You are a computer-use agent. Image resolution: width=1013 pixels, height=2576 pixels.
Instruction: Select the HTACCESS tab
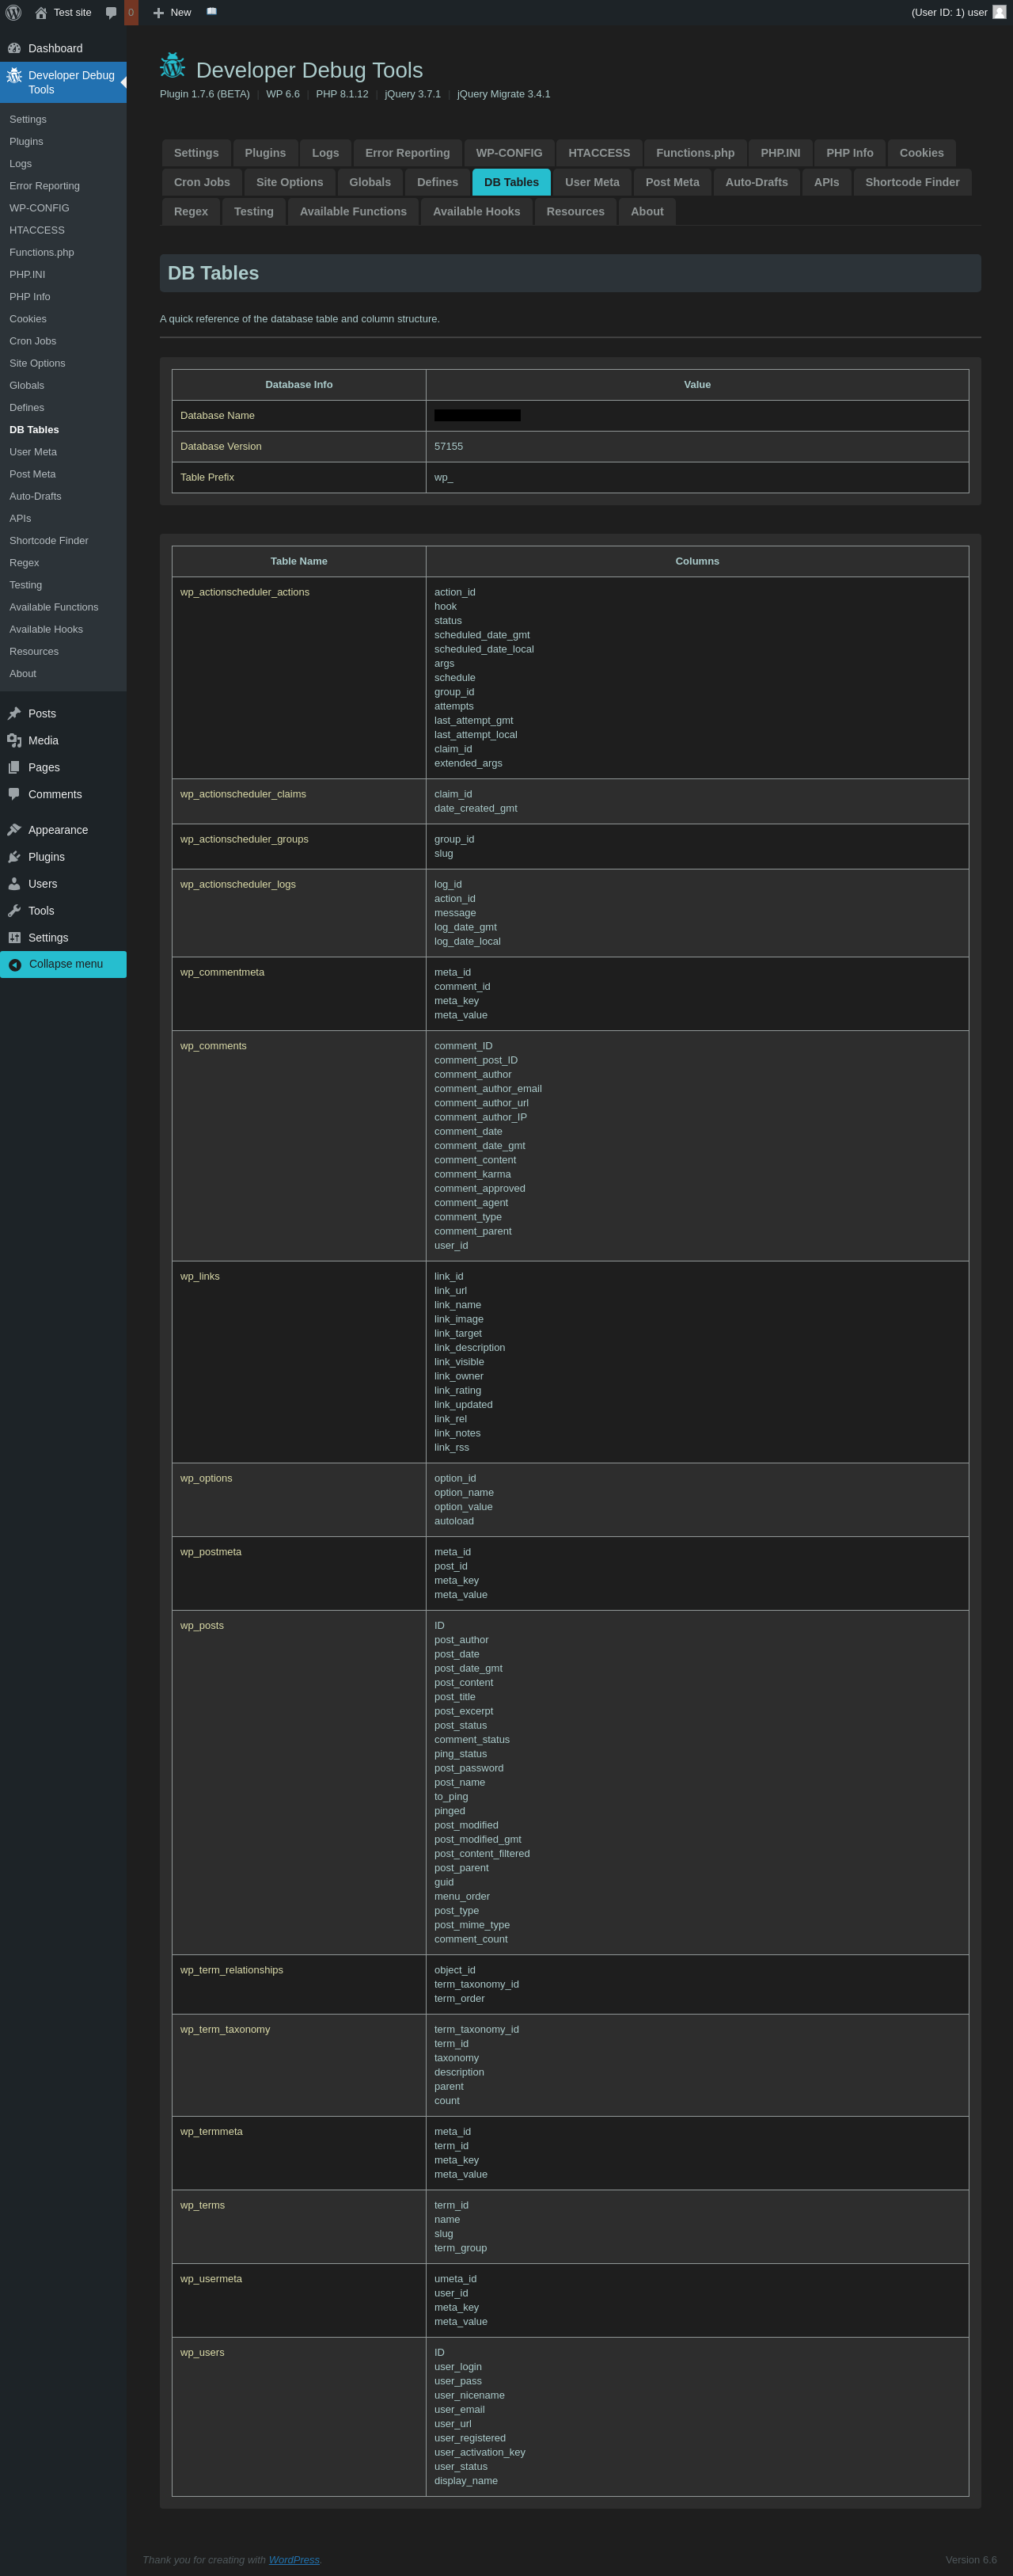point(599,153)
